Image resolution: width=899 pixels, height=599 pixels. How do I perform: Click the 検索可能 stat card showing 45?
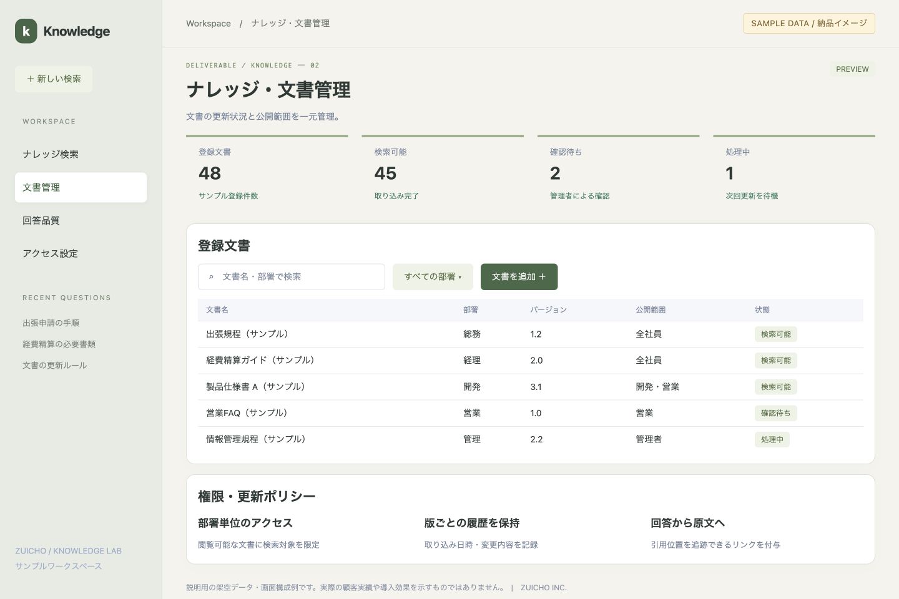pos(443,173)
